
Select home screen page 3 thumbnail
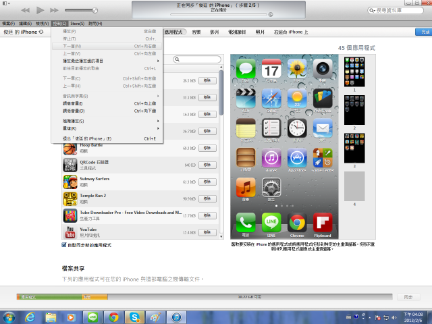[354, 148]
